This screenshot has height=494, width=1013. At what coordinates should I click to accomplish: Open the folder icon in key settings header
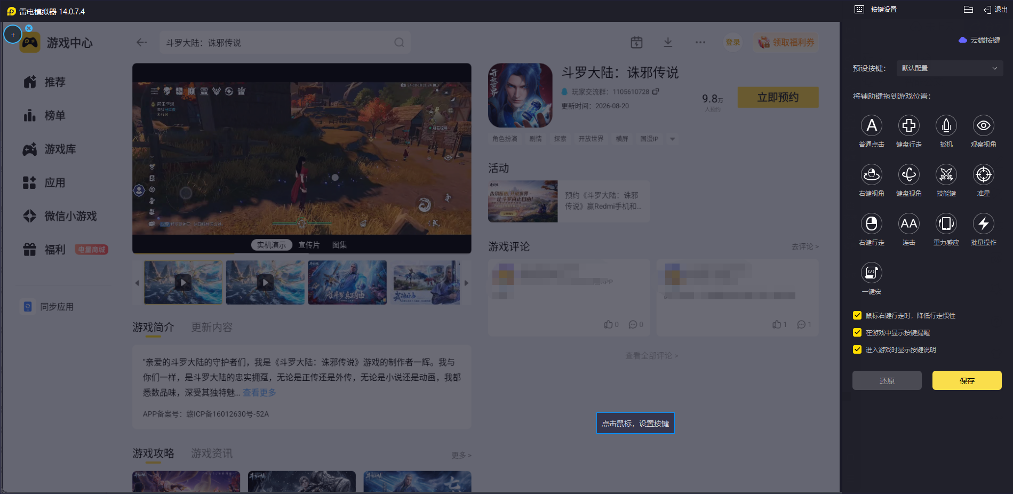969,10
